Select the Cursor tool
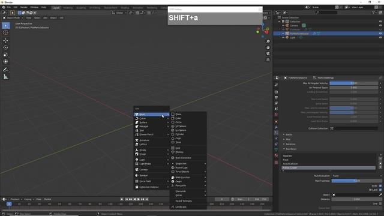Screen dimensions: 384x216 pyautogui.click(x=5, y=32)
